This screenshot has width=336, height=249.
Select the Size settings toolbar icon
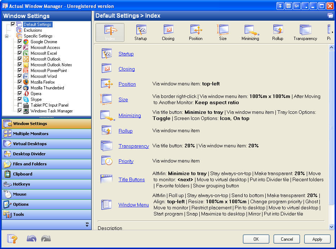(x=223, y=32)
